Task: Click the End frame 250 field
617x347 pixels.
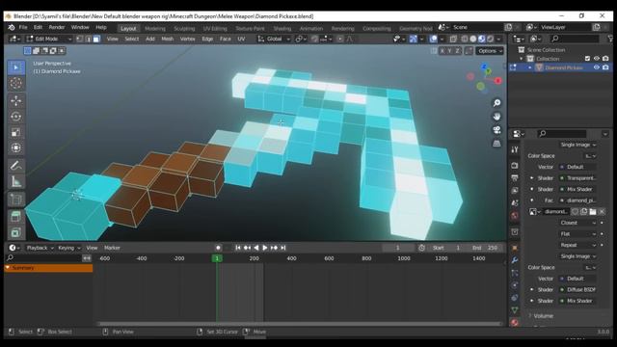Action: pos(485,248)
